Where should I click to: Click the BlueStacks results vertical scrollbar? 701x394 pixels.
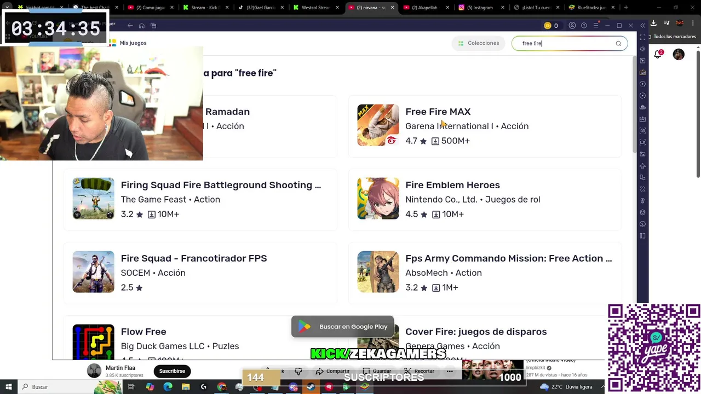(634, 104)
